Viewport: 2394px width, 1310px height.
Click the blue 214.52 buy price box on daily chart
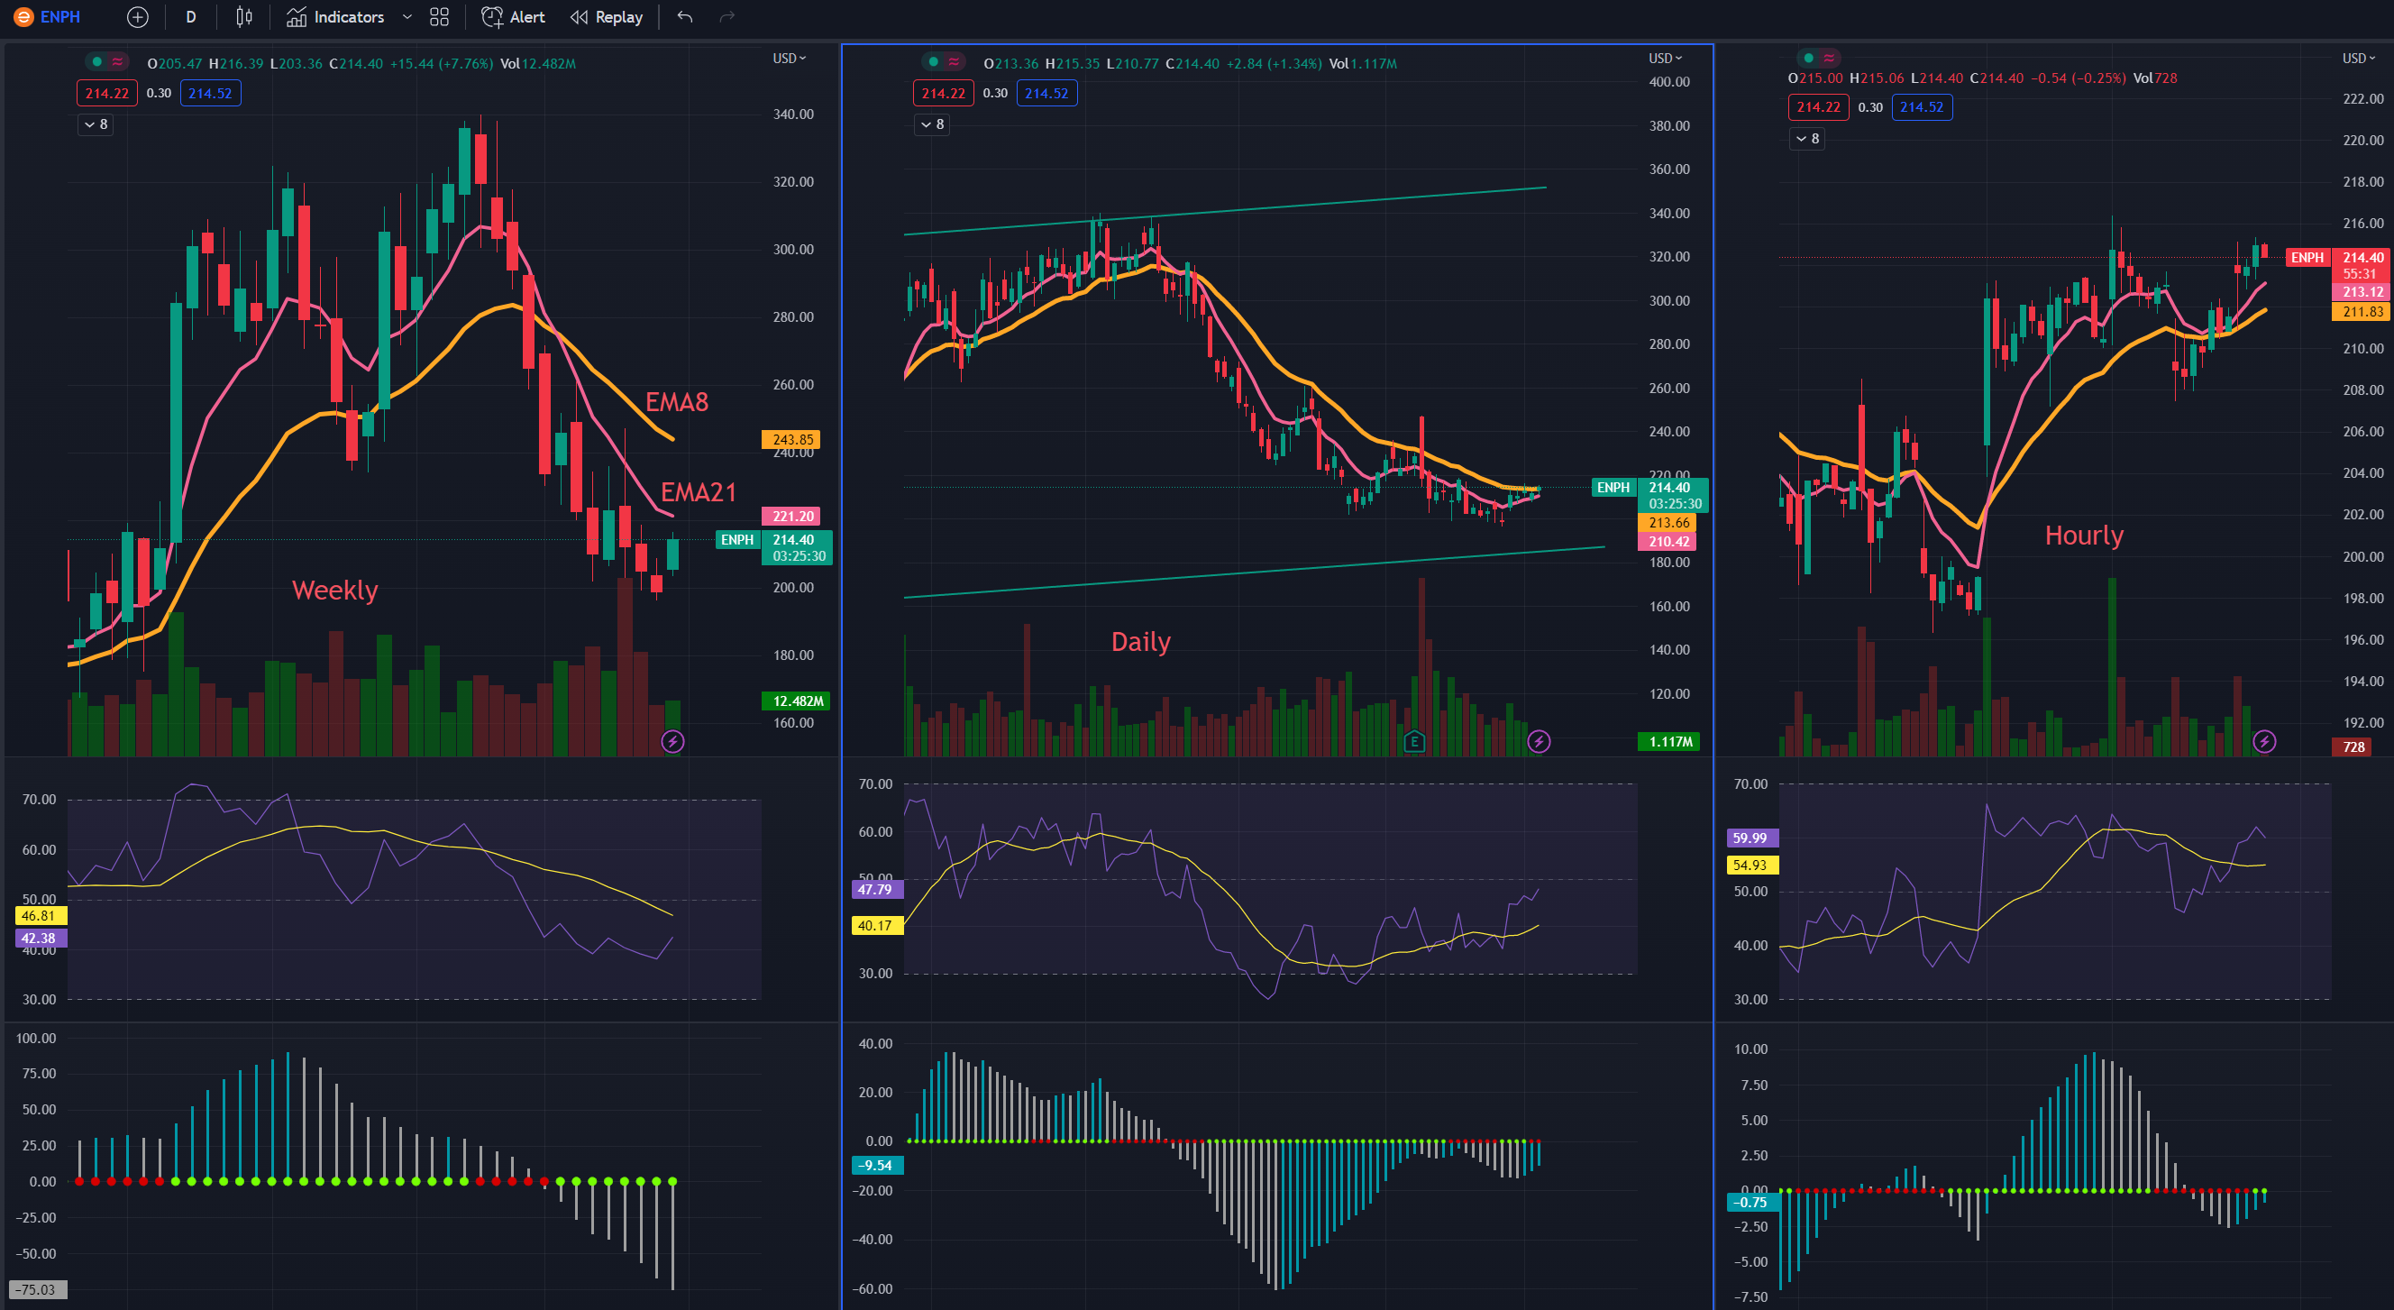tap(1046, 93)
